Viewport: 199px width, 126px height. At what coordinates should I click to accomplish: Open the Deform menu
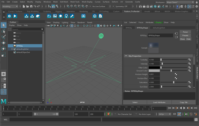[x=115, y=2]
